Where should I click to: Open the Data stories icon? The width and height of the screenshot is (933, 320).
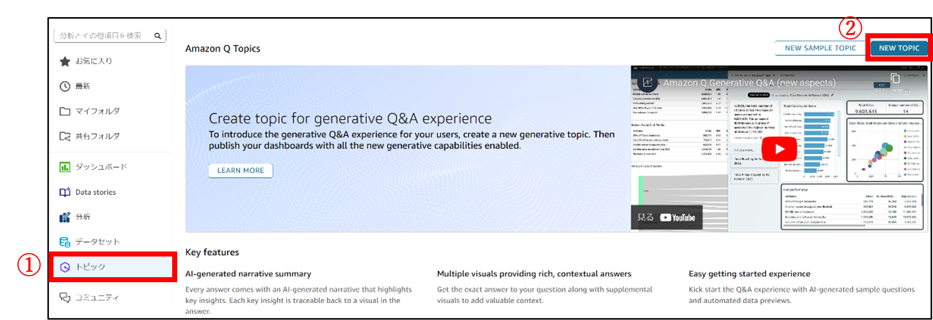(65, 192)
